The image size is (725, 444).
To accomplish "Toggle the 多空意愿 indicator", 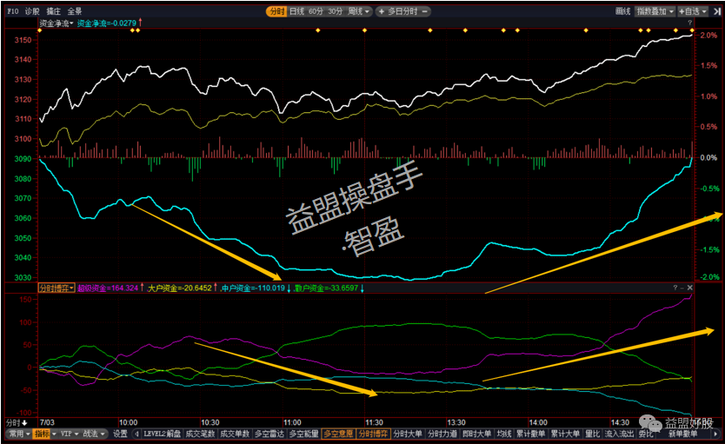I will tap(336, 433).
